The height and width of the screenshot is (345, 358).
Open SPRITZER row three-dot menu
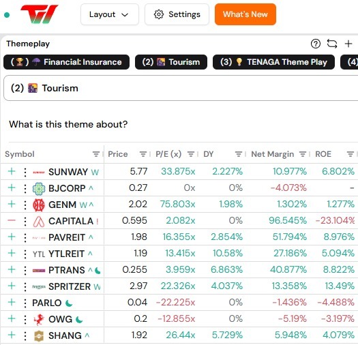coord(25,287)
